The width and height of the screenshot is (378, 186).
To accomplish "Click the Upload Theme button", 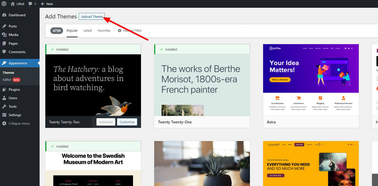I will (x=92, y=17).
